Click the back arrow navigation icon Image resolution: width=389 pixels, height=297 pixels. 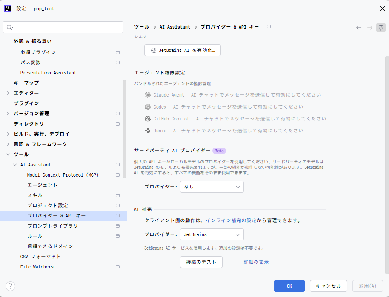[359, 28]
